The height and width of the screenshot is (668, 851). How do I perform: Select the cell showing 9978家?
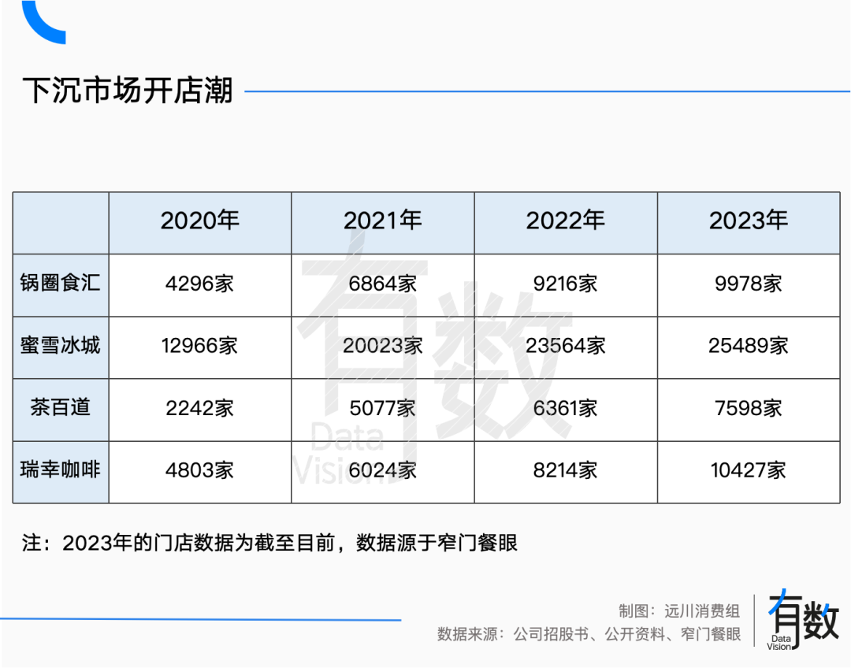click(749, 285)
